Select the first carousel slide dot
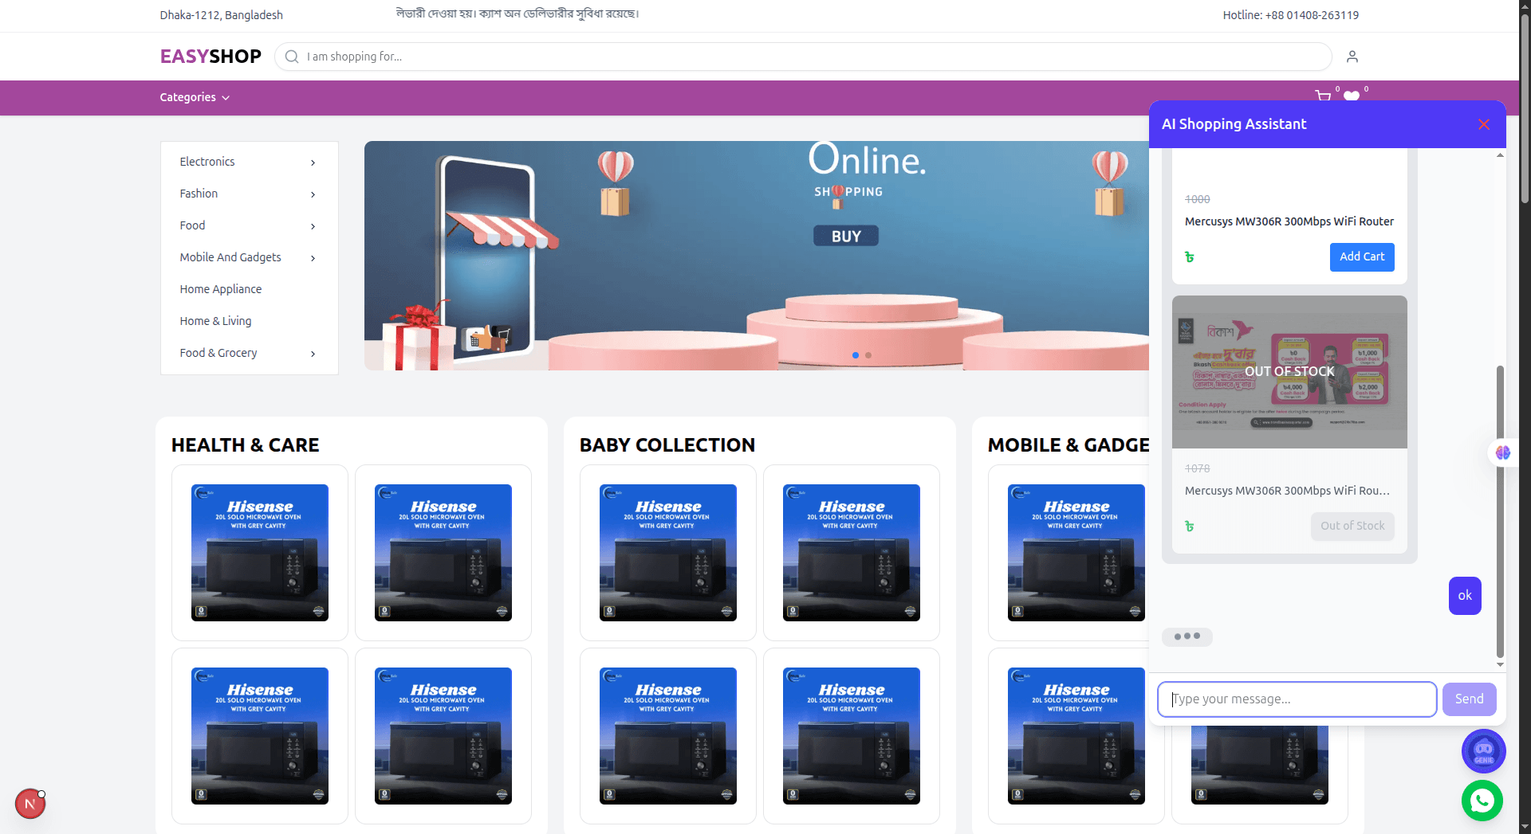Image resolution: width=1531 pixels, height=834 pixels. [856, 355]
